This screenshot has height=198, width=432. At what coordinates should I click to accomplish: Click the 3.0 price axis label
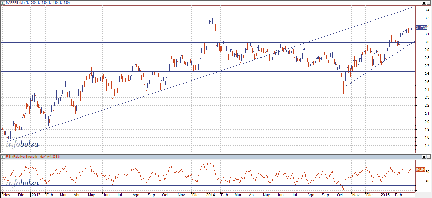[427, 42]
